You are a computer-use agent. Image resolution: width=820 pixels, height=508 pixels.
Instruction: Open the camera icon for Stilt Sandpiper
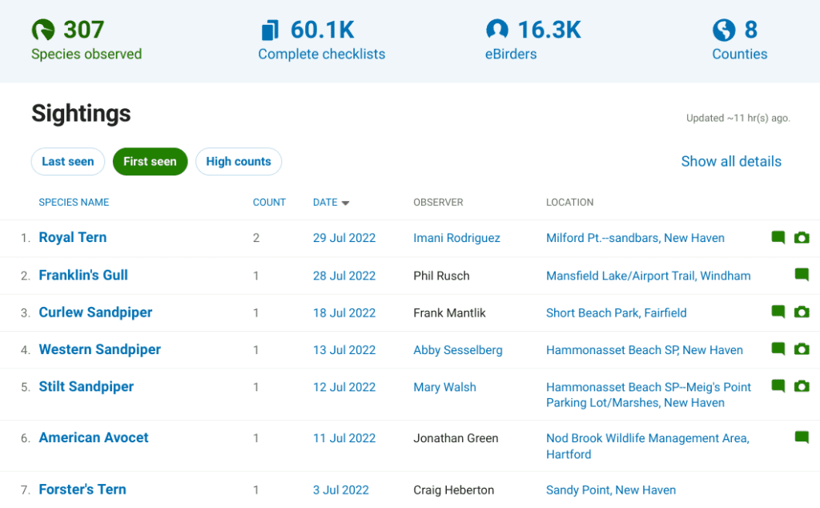pos(802,386)
